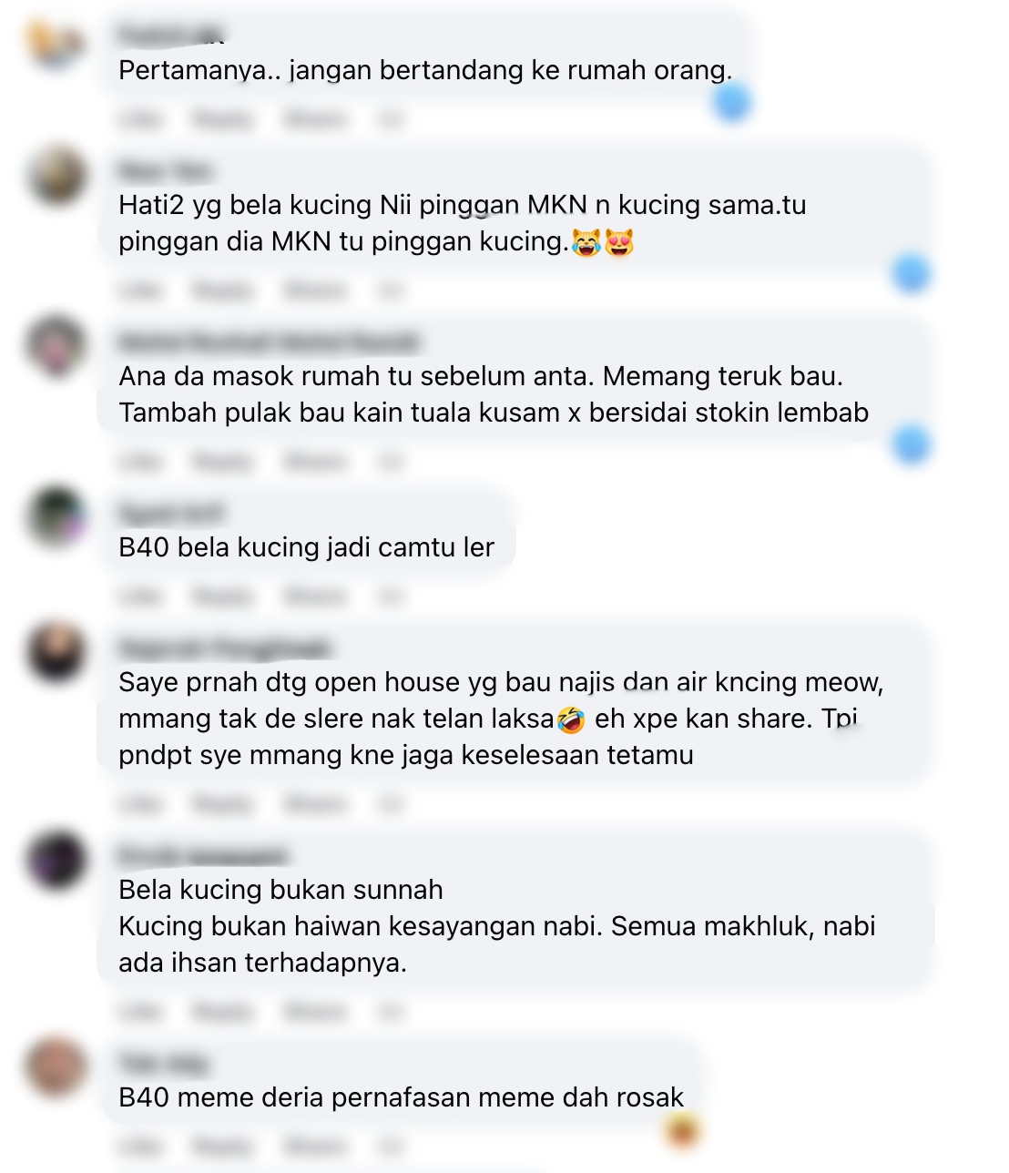The height and width of the screenshot is (1173, 1009).
Task: Click Reply under 'Bela kucing bukan sunnah' comment
Action: (x=221, y=1012)
